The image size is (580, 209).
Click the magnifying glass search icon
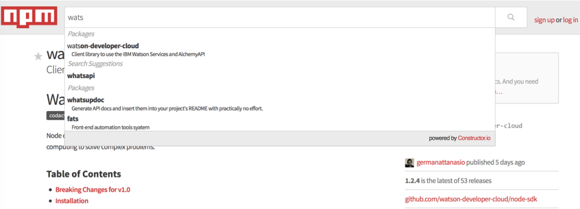click(x=511, y=17)
